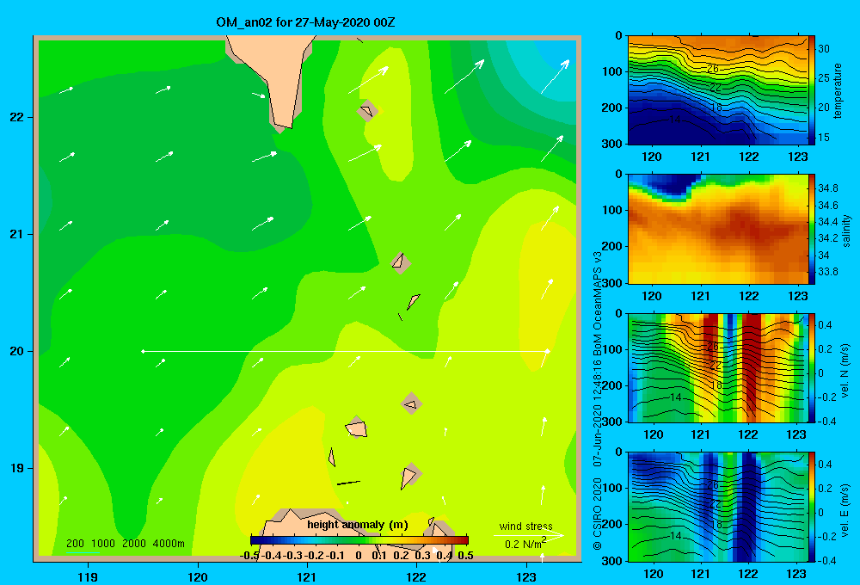Screen dimensions: 860x585
Task: Click the '2000' bathymetry depth label
Action: point(134,544)
